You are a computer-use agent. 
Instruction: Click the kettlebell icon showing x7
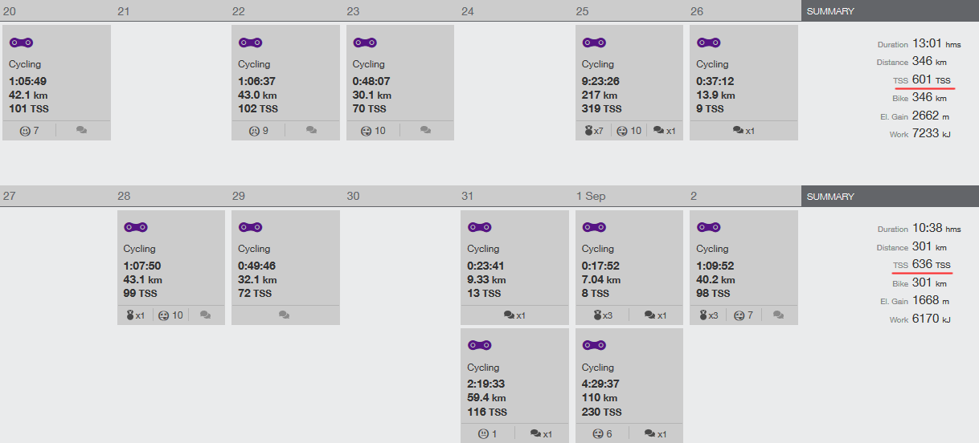(x=589, y=131)
